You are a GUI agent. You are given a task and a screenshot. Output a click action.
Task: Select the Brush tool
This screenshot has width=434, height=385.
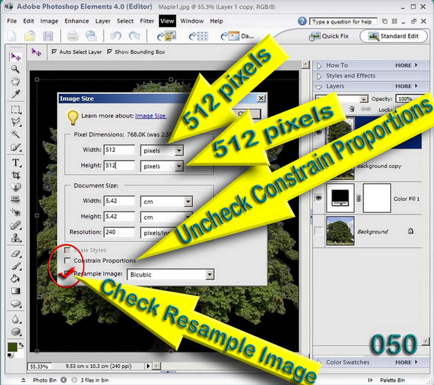(x=16, y=266)
